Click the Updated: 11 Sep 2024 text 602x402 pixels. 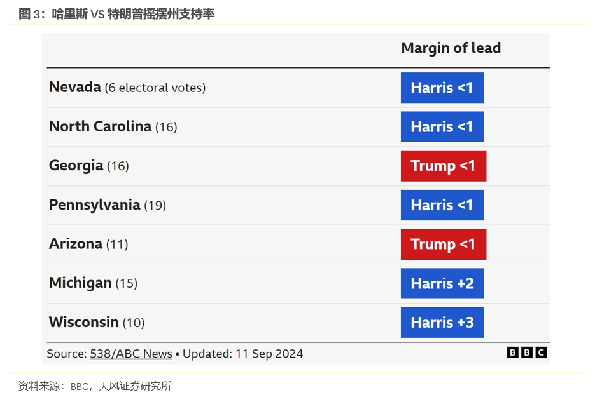(x=242, y=354)
